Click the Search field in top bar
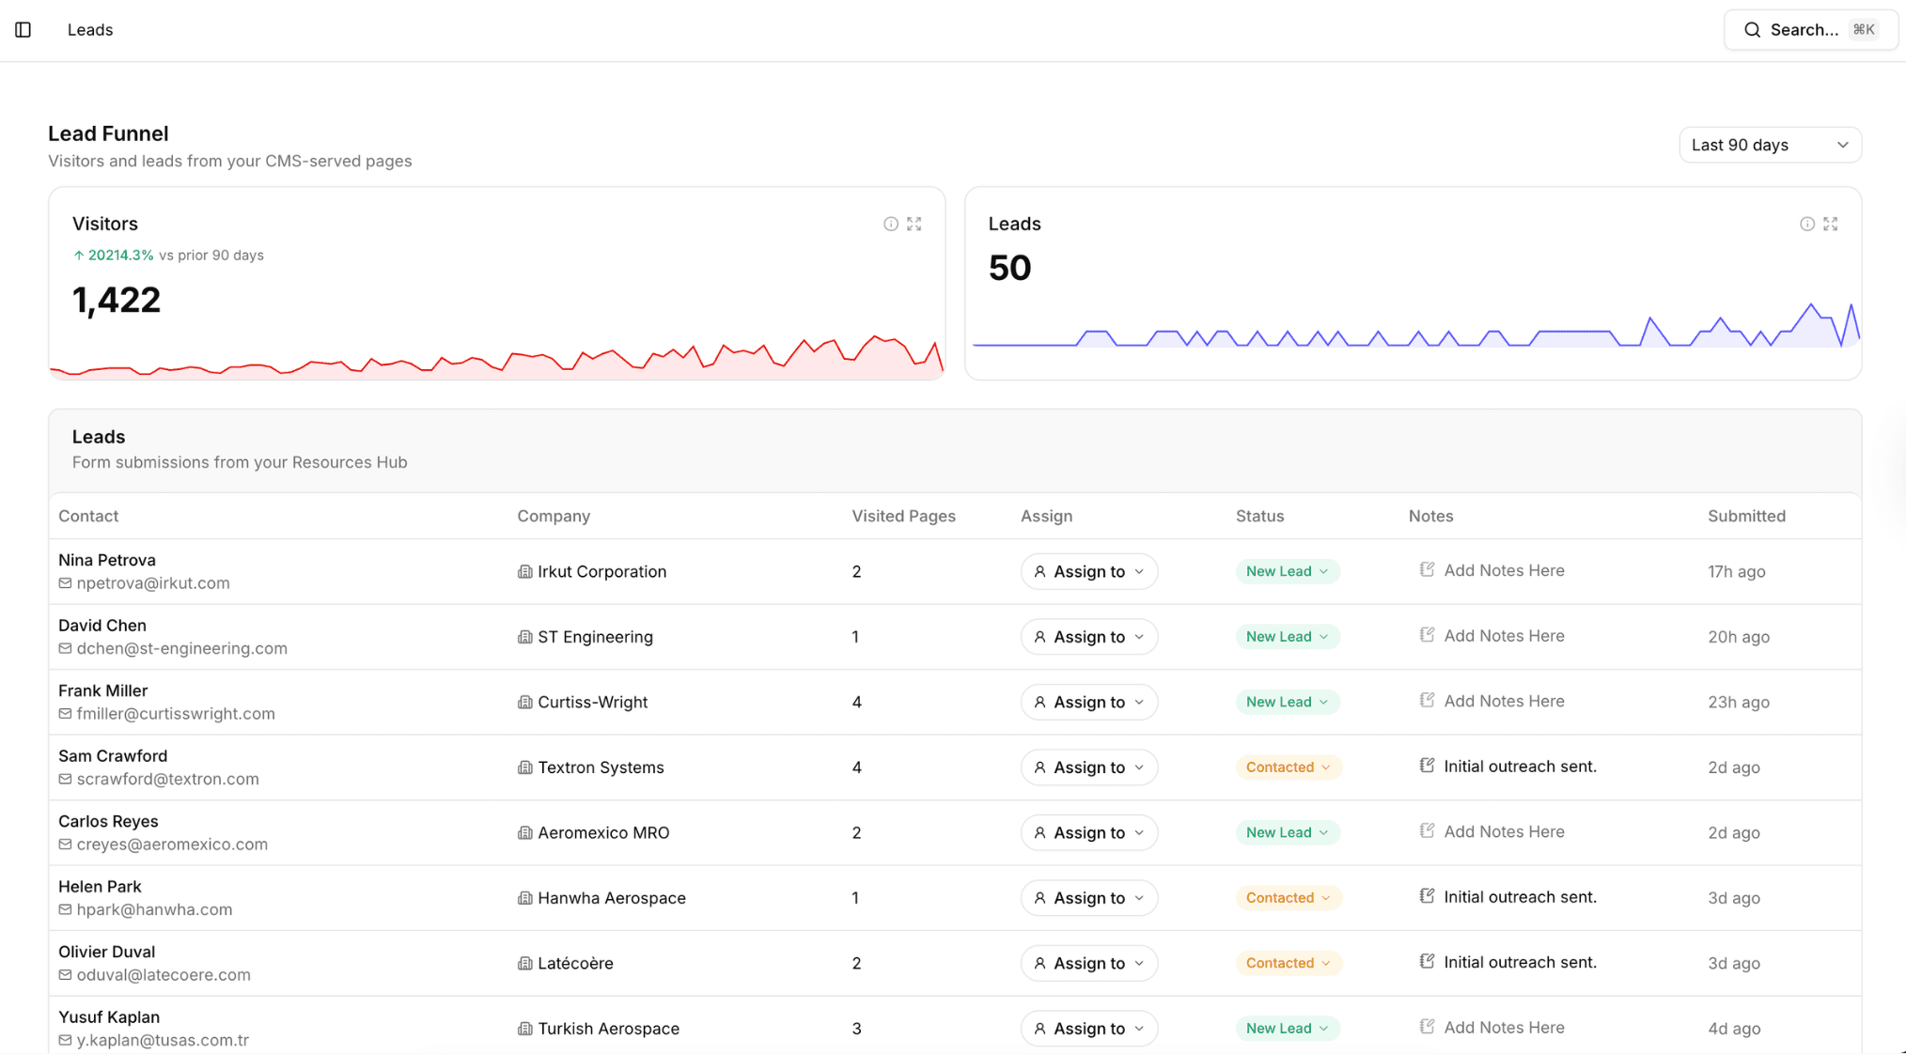Screen dimensions: 1906x1054 point(1810,30)
